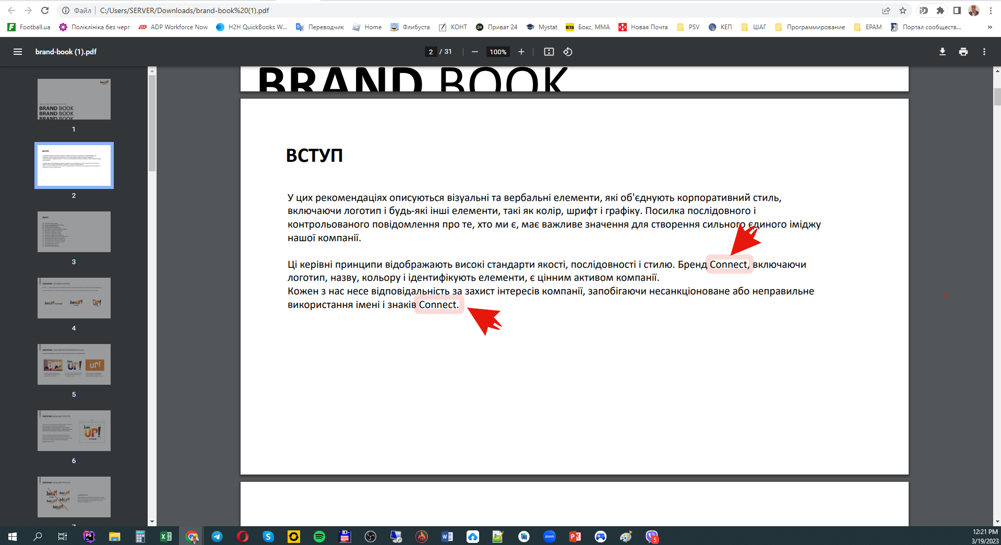
Task: Launch Telegram from the taskbar
Action: [x=217, y=536]
